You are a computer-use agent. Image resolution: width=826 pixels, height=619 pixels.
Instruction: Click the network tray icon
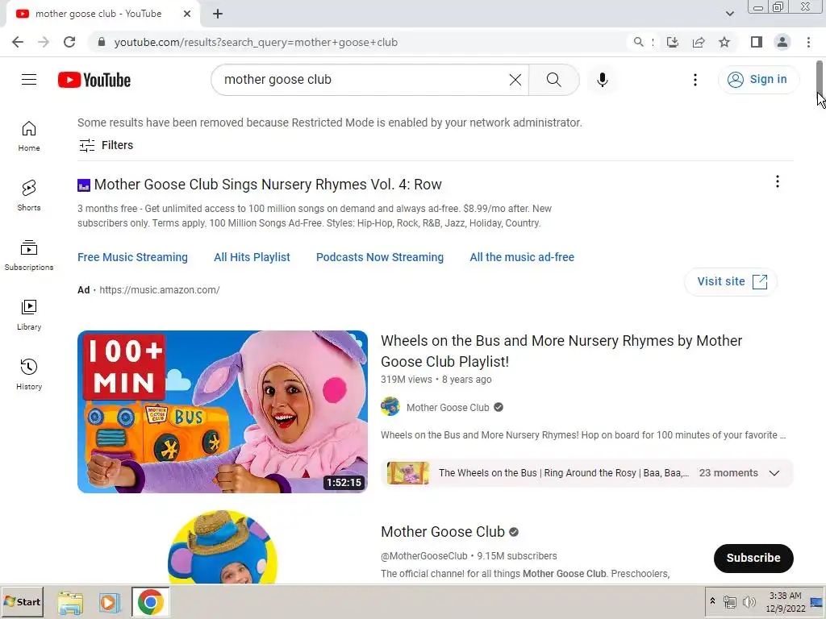pyautogui.click(x=729, y=601)
